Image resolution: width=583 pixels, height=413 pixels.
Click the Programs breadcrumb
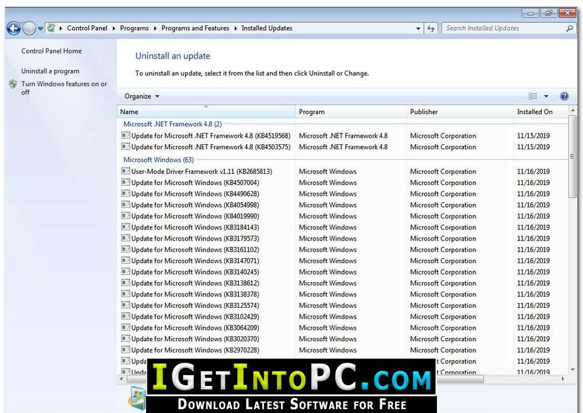coord(134,28)
